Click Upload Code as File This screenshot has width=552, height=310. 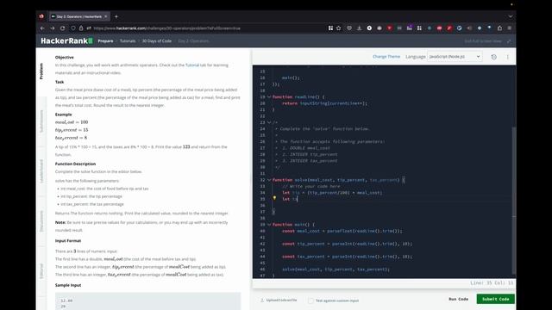pyautogui.click(x=279, y=301)
